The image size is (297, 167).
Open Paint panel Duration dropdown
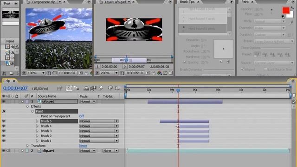269,35
